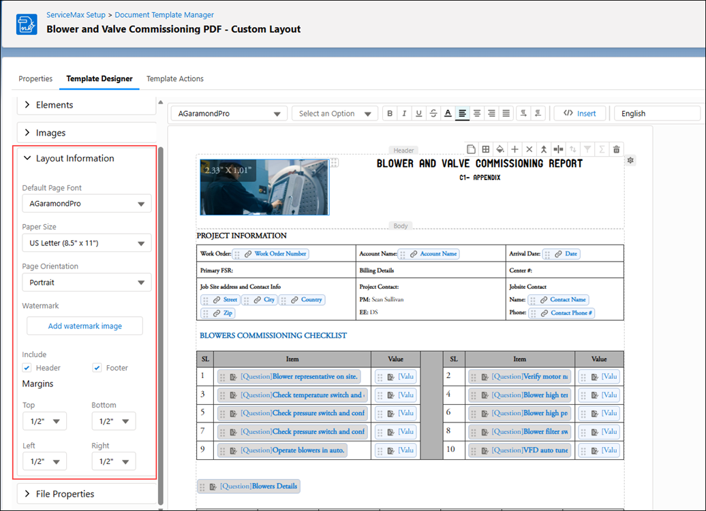Apply strikethrough formatting
This screenshot has width=706, height=511.
pyautogui.click(x=433, y=114)
